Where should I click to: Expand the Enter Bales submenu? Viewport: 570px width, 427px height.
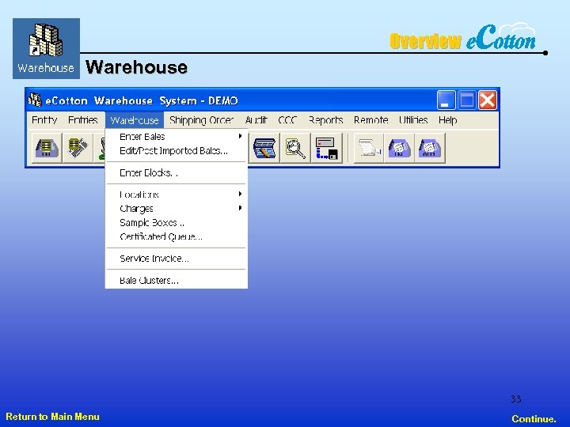tap(177, 137)
